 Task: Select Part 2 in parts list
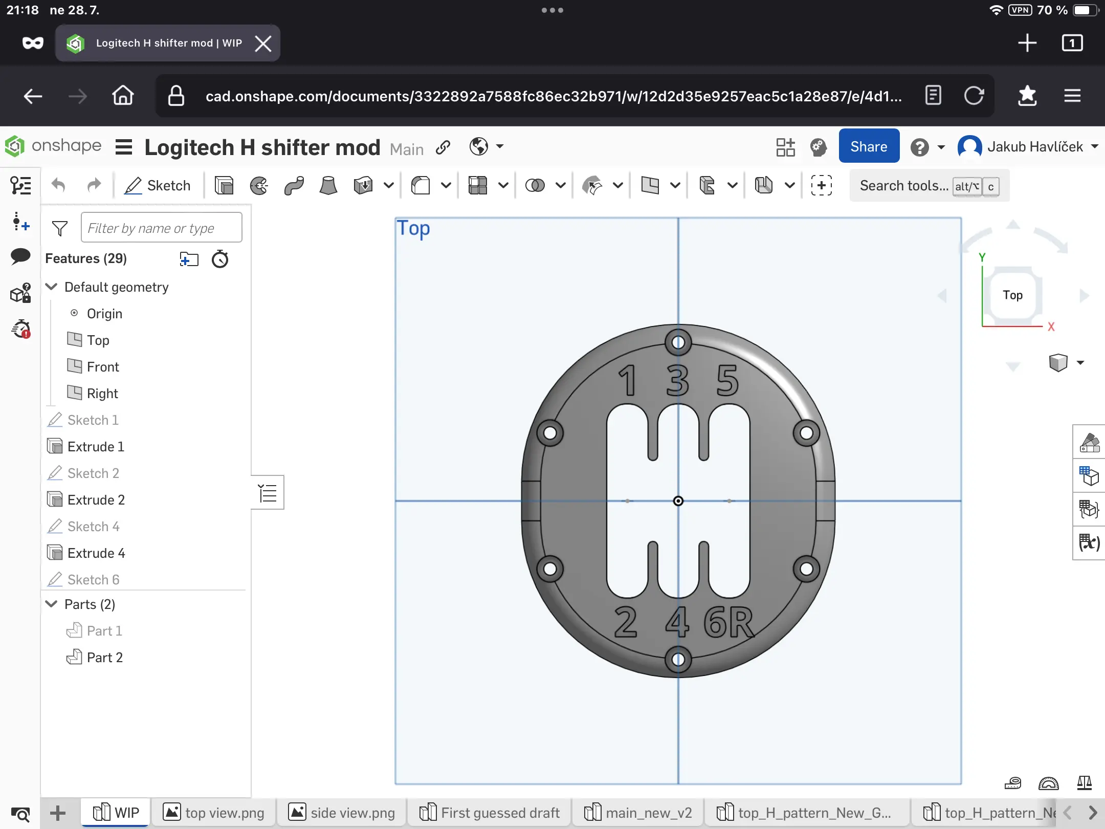105,657
